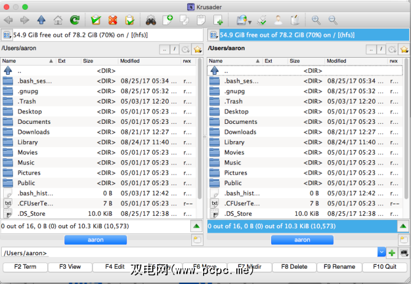
Task: Click the F2 Term button
Action: click(25, 267)
